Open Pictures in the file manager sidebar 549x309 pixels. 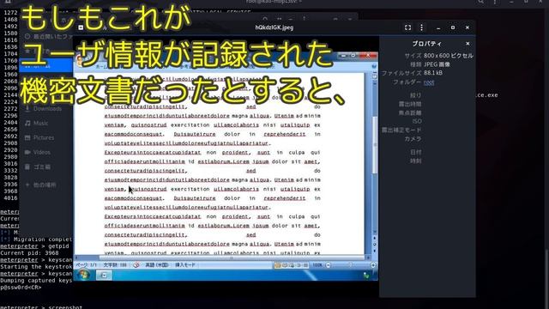(x=44, y=137)
